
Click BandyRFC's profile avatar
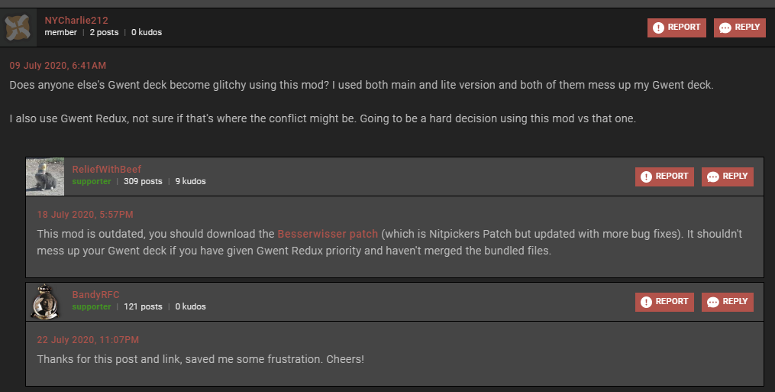click(x=45, y=302)
